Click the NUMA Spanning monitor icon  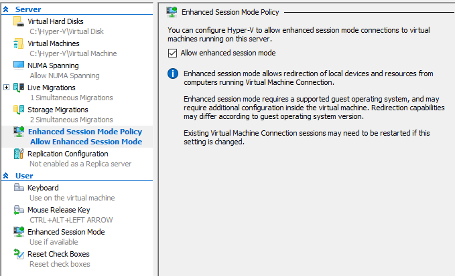pos(19,65)
